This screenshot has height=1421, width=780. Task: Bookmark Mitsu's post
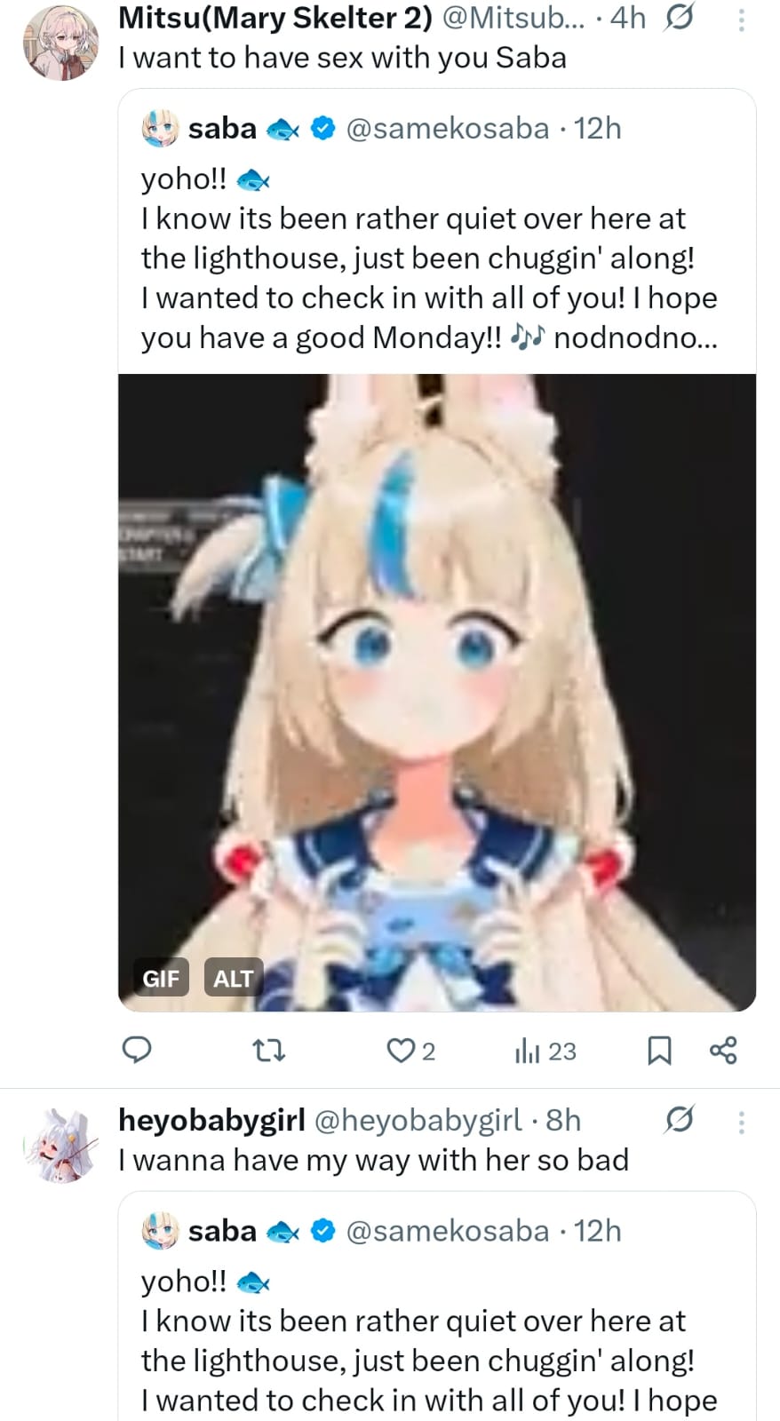[x=658, y=1051]
